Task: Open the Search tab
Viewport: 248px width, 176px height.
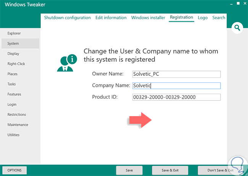Action: (x=219, y=18)
